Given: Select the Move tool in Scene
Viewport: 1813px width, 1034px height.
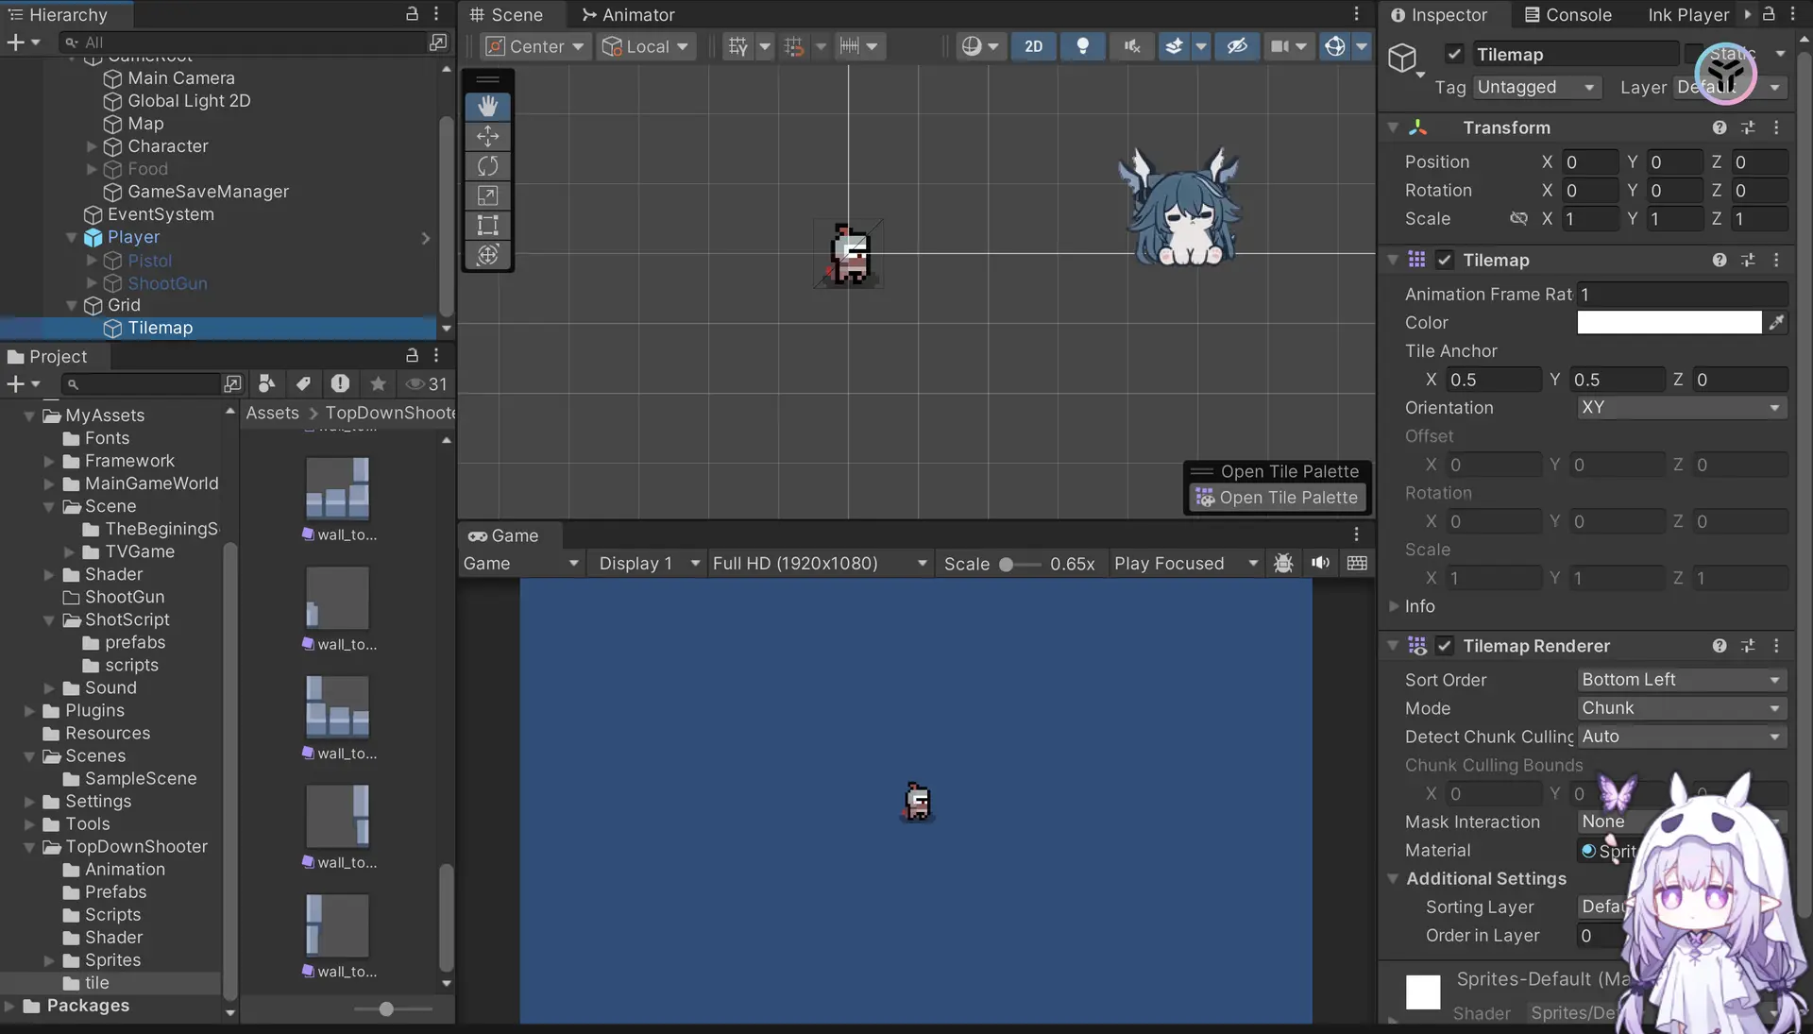Looking at the screenshot, I should point(487,136).
